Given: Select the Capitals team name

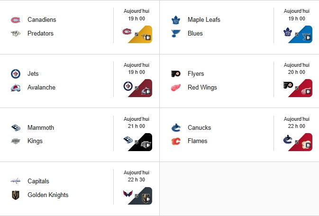Looking at the screenshot, I should coord(38,181).
